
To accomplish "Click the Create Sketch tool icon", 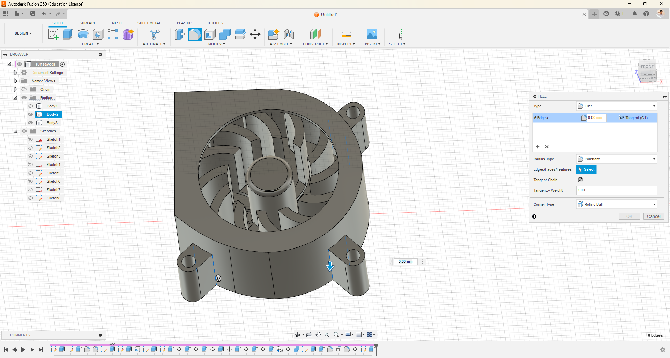I will coord(53,34).
